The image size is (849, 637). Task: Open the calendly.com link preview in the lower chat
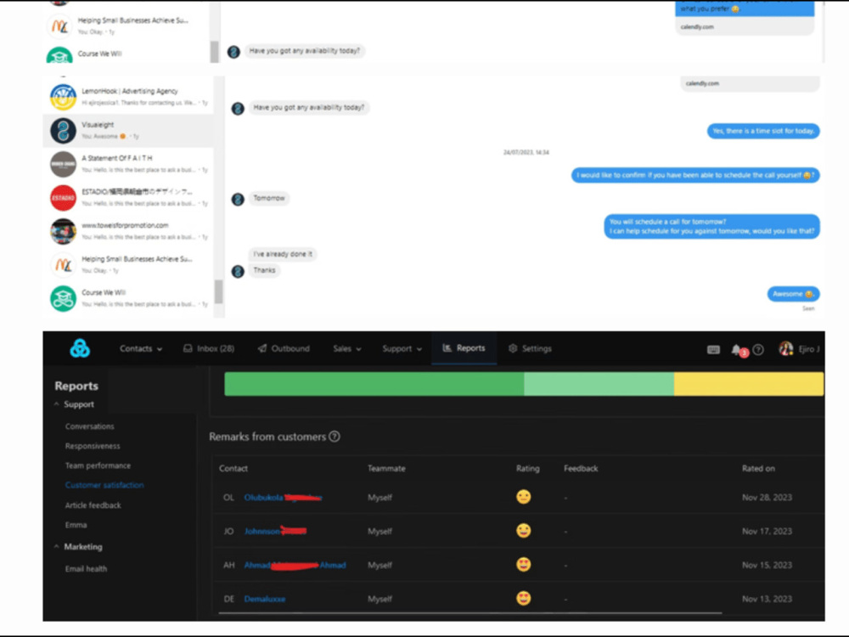click(750, 83)
